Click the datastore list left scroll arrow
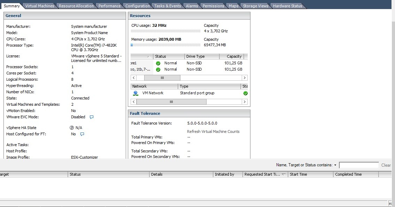The image size is (395, 207). (x=133, y=78)
